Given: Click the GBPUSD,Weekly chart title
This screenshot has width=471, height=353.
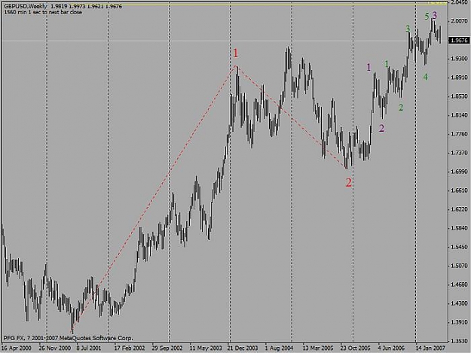Looking at the screenshot, I should pyautogui.click(x=26, y=6).
